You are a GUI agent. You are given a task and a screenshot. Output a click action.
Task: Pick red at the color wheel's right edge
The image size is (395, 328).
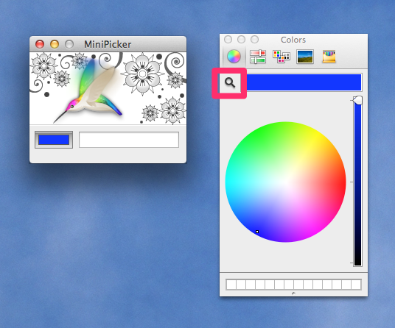[343, 182]
